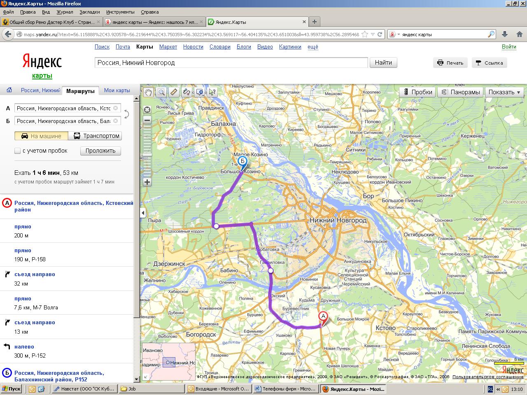Activate the route drawing tool on map
Image resolution: width=527 pixels, height=395 pixels.
coord(187,92)
